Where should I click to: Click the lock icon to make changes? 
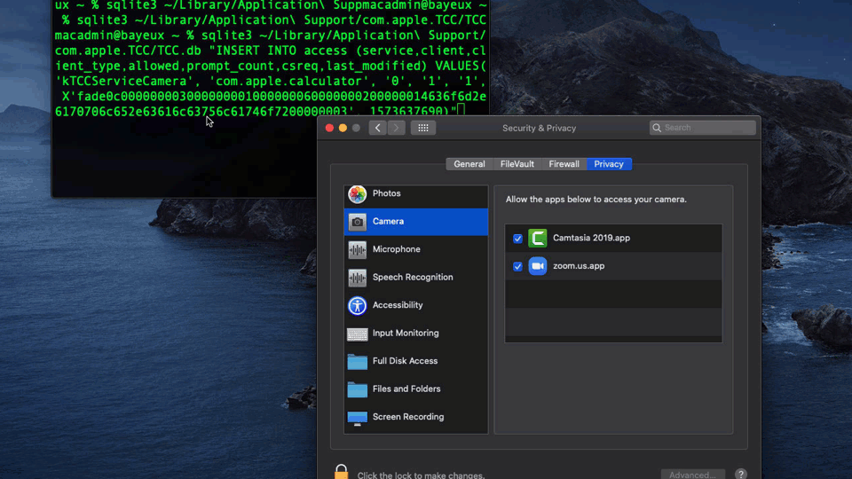[x=341, y=473]
